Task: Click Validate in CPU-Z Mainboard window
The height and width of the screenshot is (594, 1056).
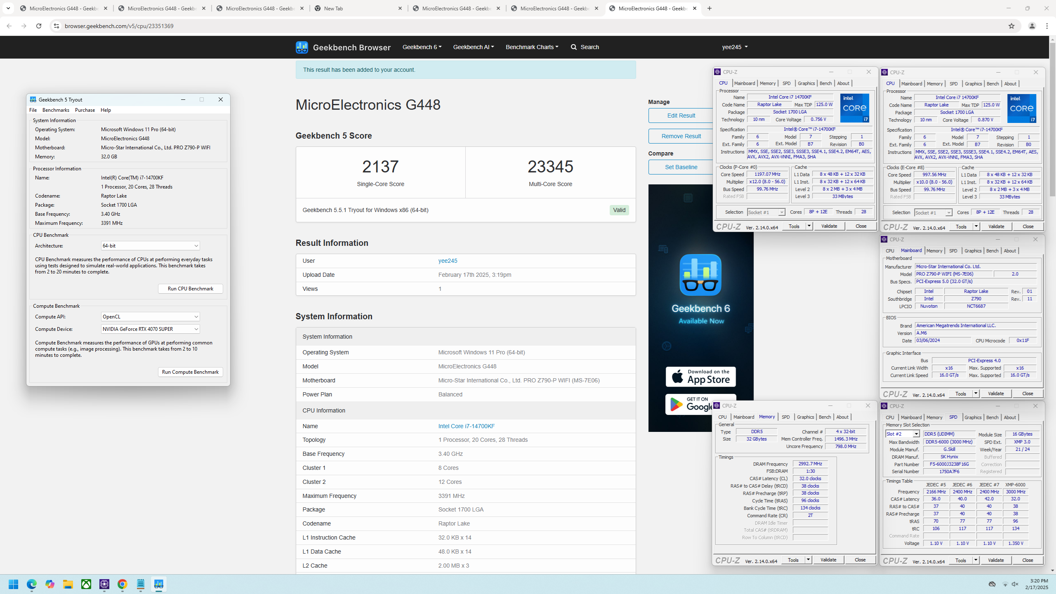Action: point(996,394)
